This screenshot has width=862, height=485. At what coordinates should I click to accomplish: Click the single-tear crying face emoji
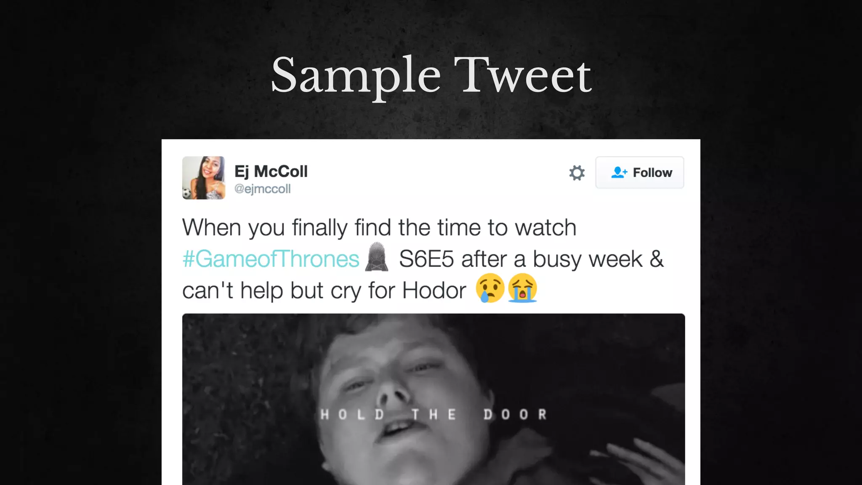[490, 288]
